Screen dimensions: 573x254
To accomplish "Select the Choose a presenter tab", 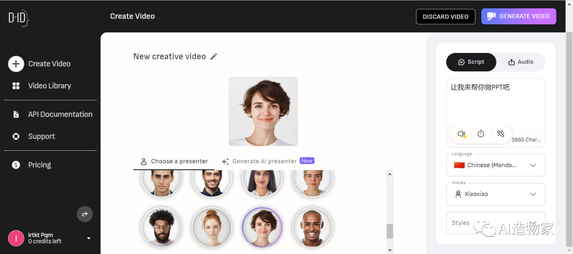I will click(x=174, y=161).
